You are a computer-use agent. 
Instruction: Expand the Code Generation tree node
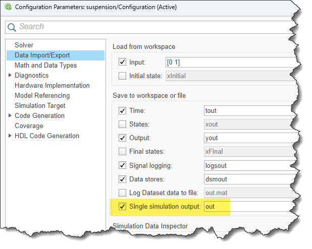point(10,115)
